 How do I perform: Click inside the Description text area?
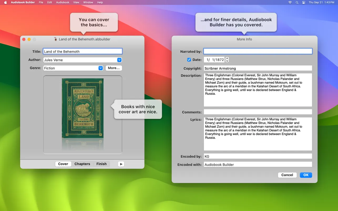[258, 90]
